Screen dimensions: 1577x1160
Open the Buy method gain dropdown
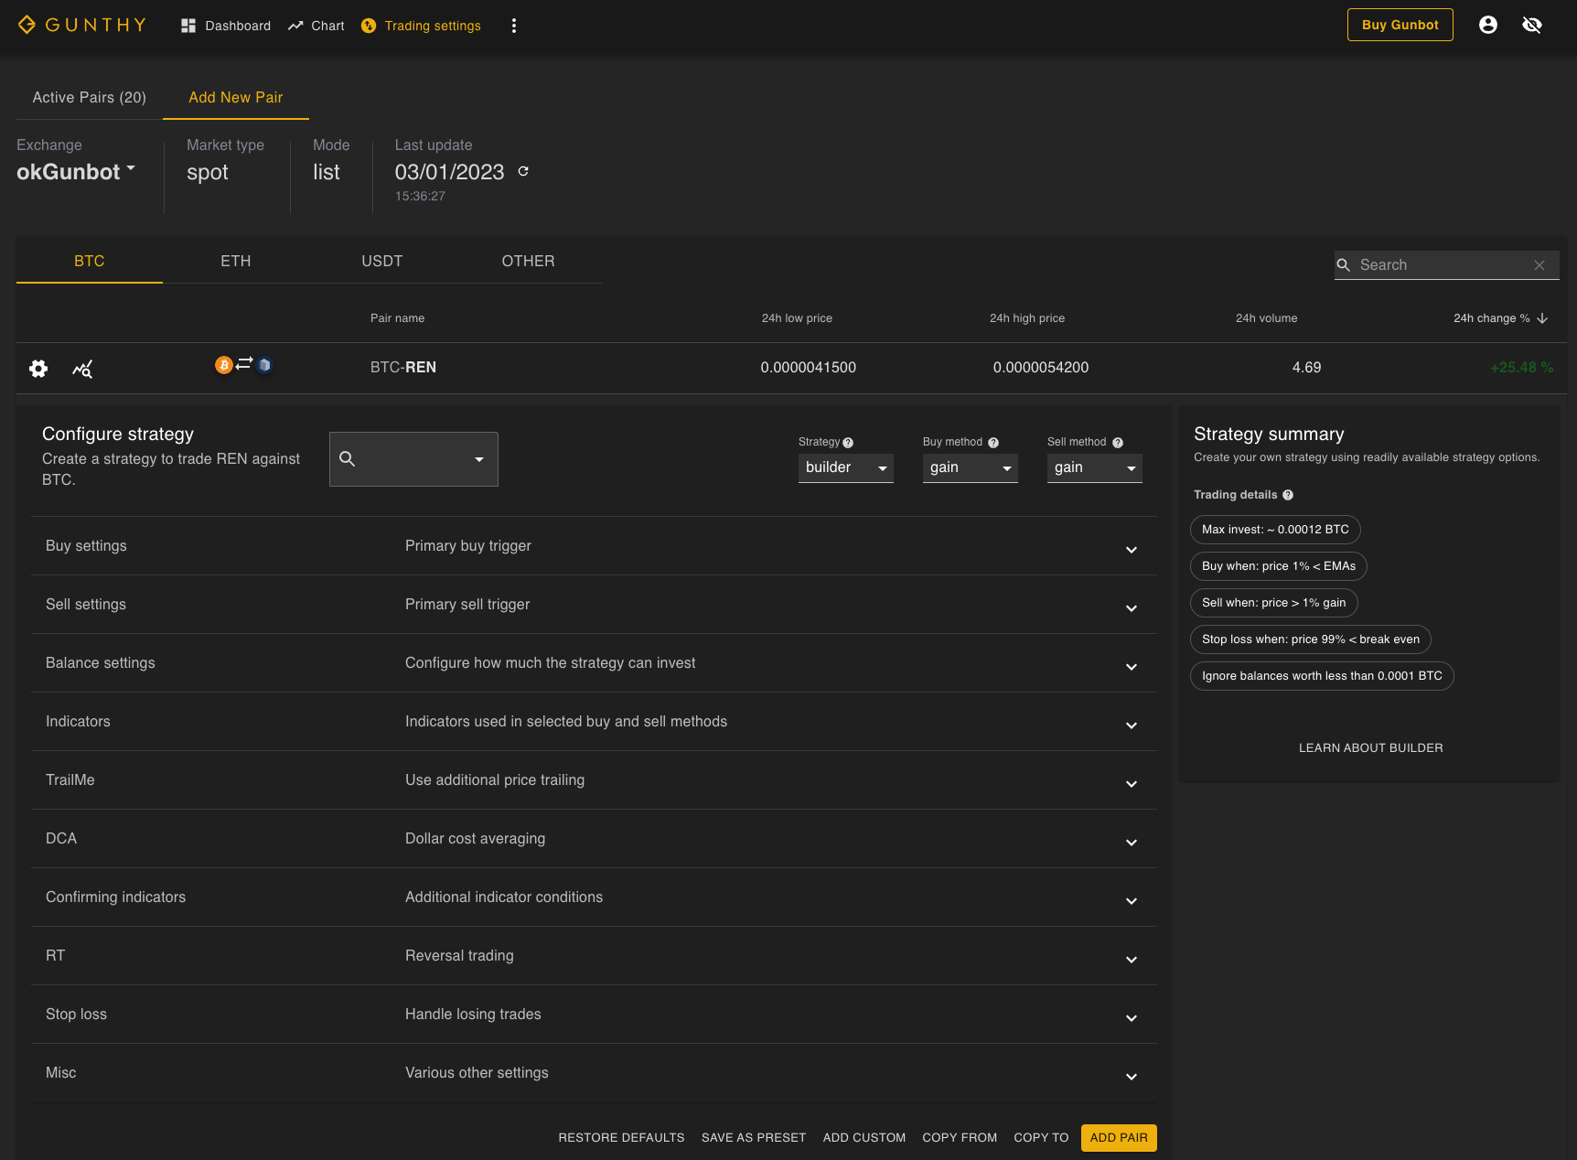click(x=970, y=467)
